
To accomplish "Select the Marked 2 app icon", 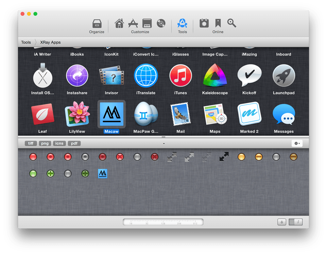I will click(250, 114).
